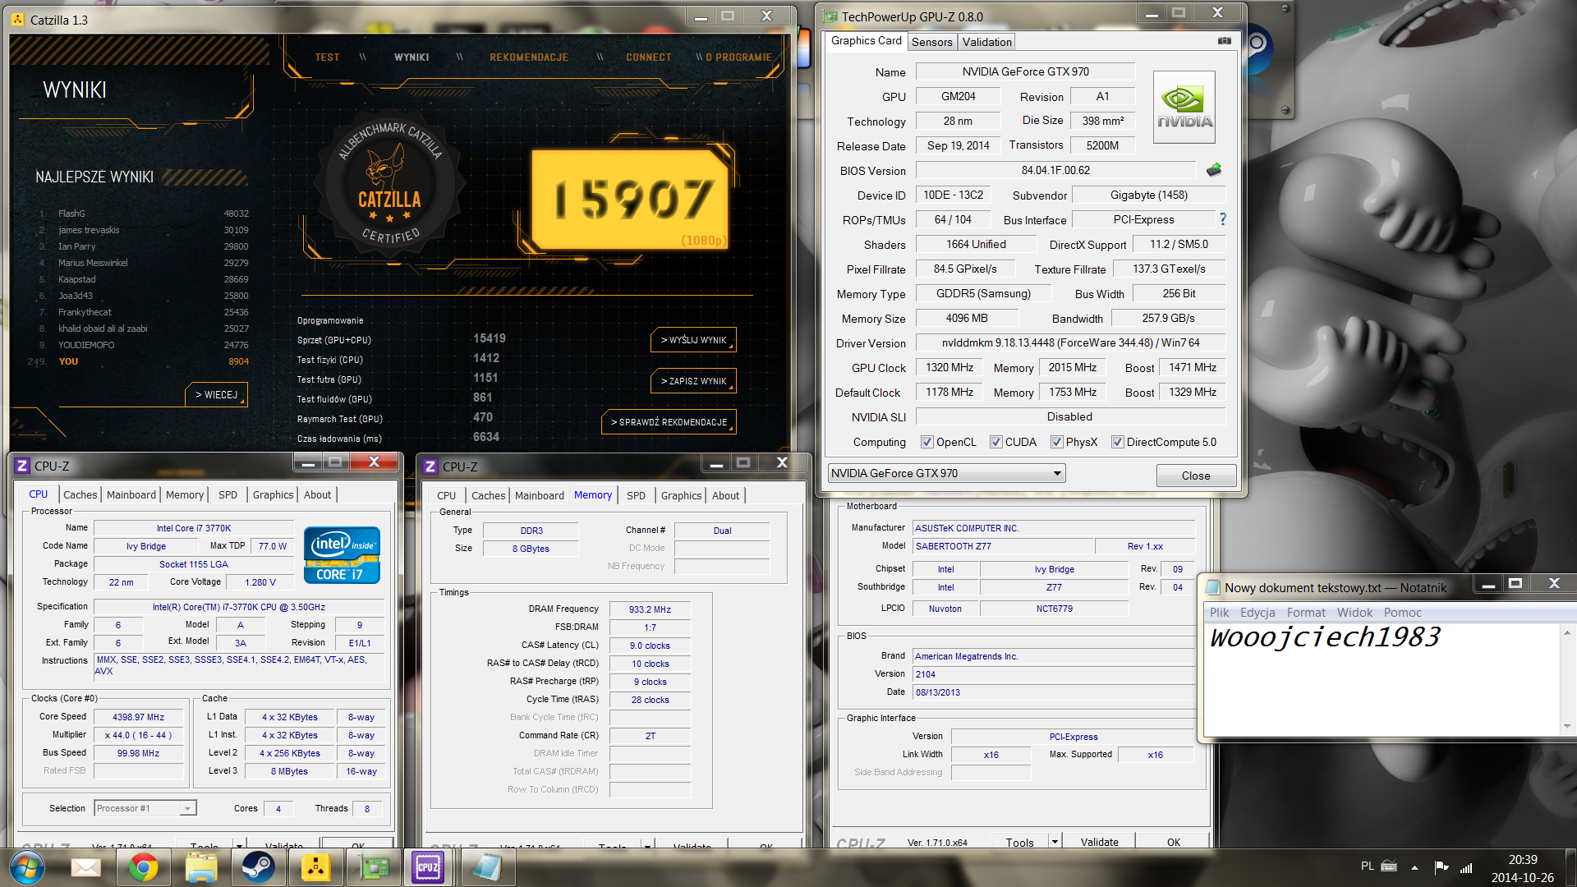Screen dimensions: 1577x887
Task: Show hidden tray icons arrow
Action: coord(1414,866)
